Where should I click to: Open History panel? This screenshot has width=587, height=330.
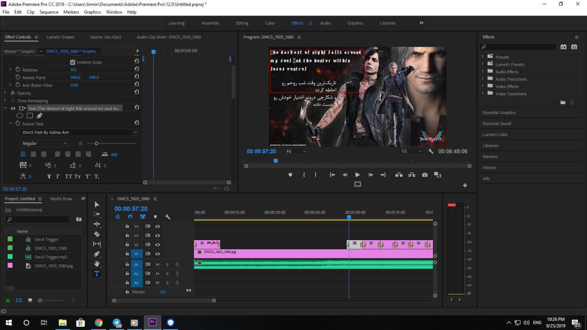tap(489, 168)
